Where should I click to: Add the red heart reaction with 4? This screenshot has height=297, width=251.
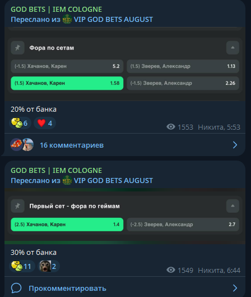click(x=45, y=123)
